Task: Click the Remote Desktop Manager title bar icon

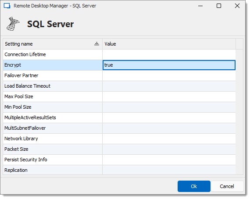Action: pyautogui.click(x=7, y=6)
